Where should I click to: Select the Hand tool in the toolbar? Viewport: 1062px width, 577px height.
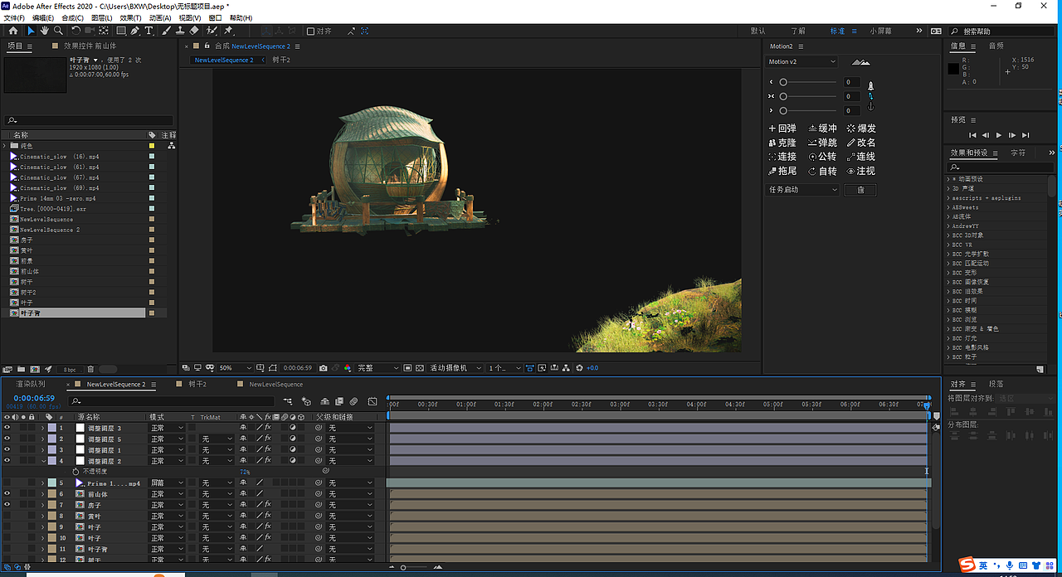(x=44, y=31)
